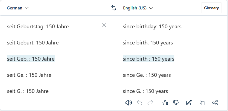Open the Glossary
This screenshot has width=228, height=111.
[x=211, y=8]
